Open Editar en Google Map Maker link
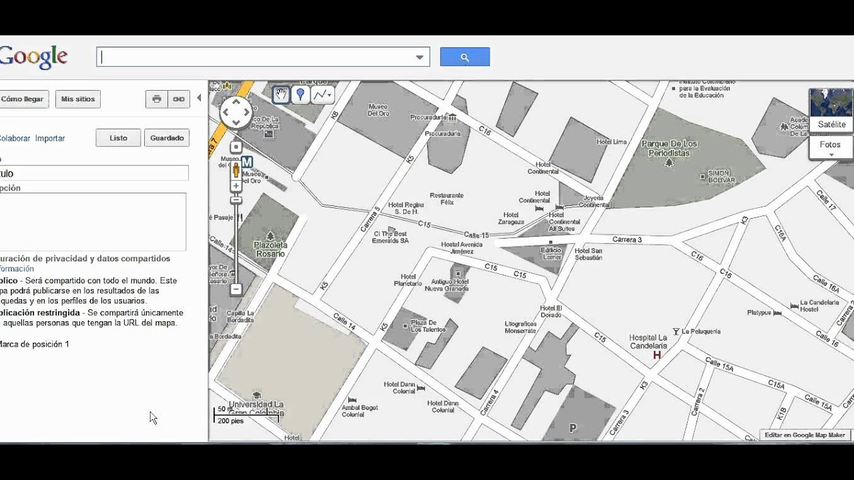 pos(805,435)
